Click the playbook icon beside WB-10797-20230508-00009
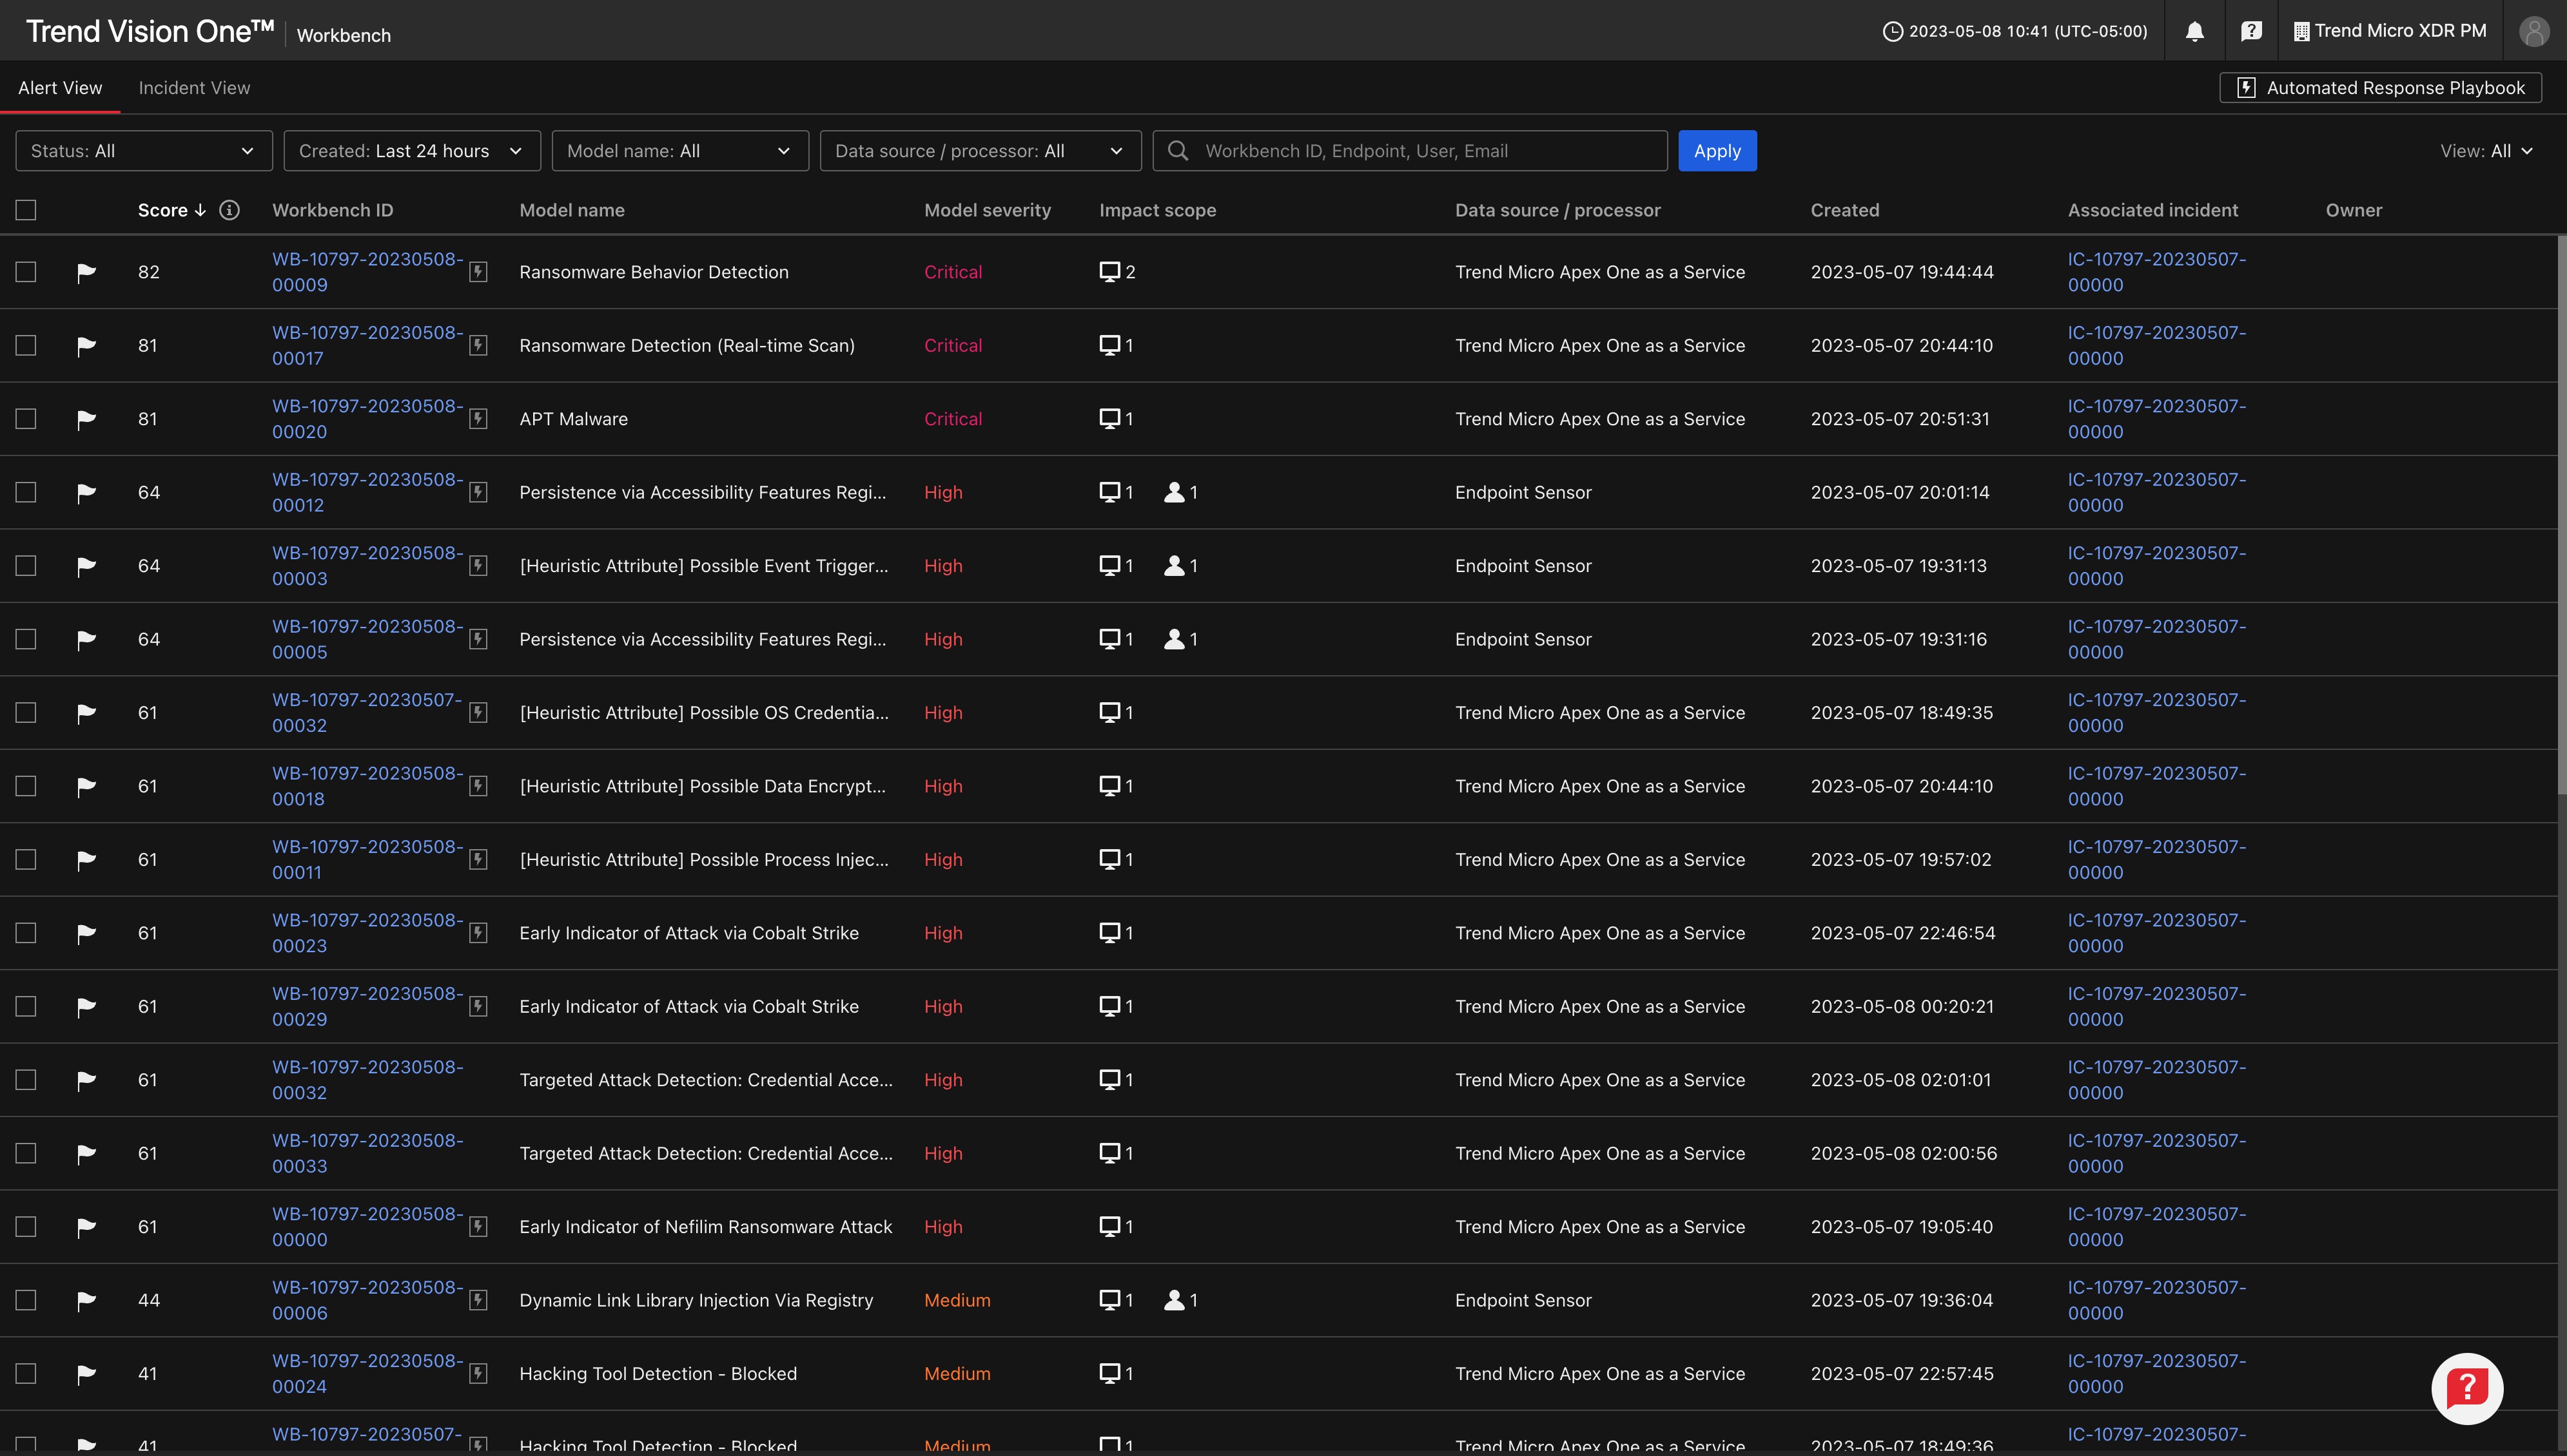2567x1456 pixels. pos(478,272)
